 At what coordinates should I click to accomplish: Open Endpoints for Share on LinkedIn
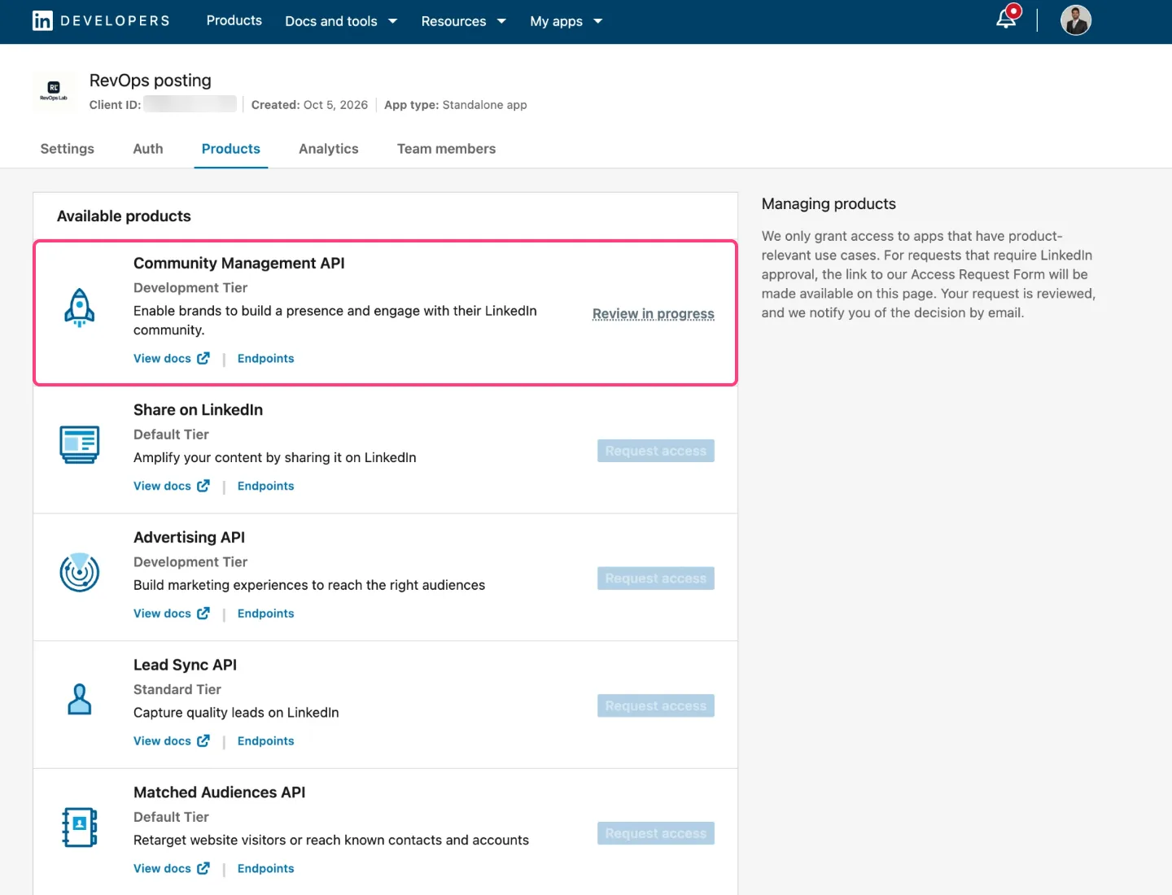[266, 486]
